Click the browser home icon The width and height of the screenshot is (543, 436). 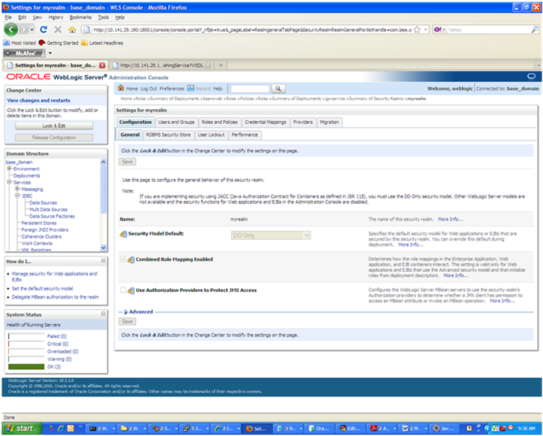pyautogui.click(x=72, y=30)
